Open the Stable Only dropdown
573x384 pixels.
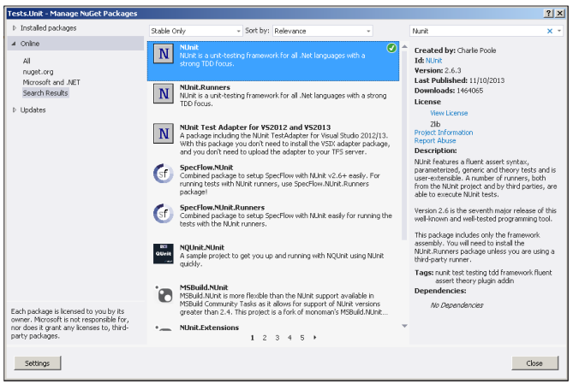point(195,31)
